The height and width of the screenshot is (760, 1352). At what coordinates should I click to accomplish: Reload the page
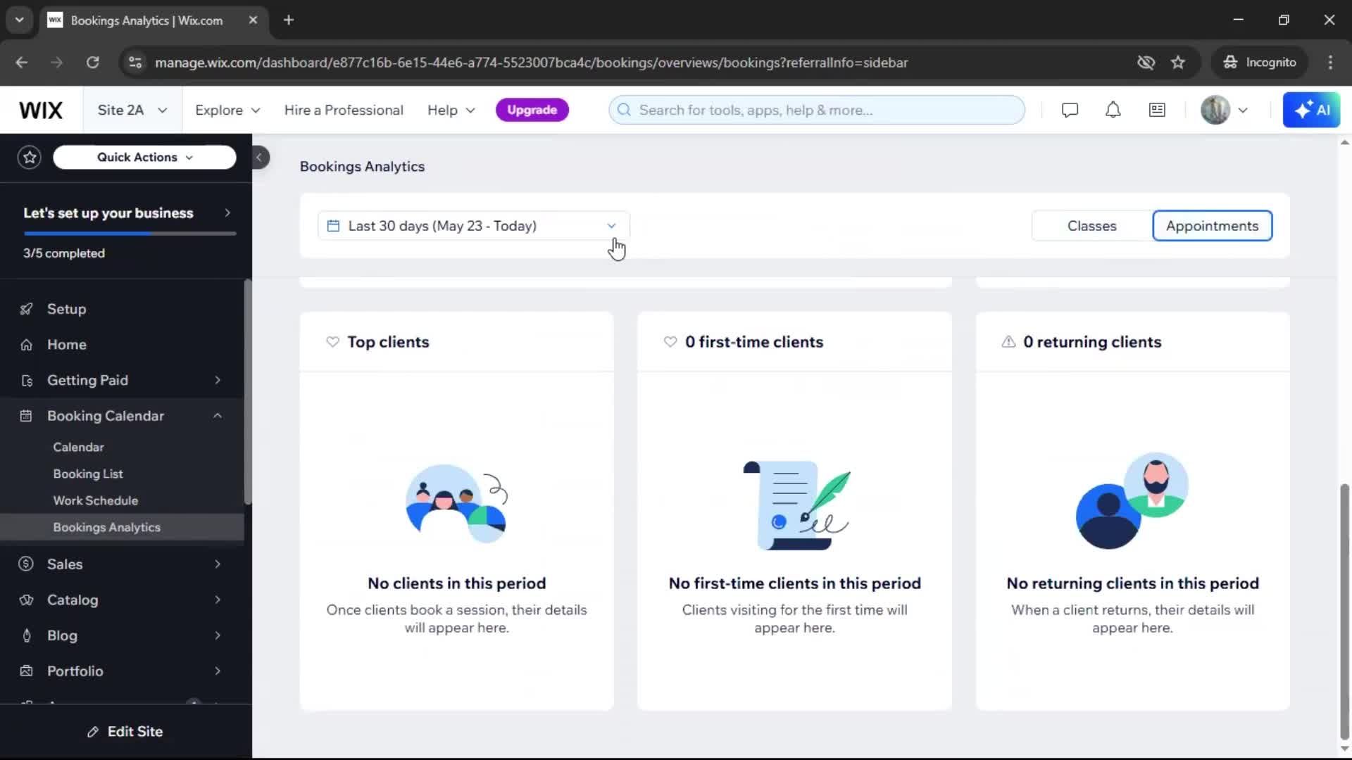click(x=92, y=63)
